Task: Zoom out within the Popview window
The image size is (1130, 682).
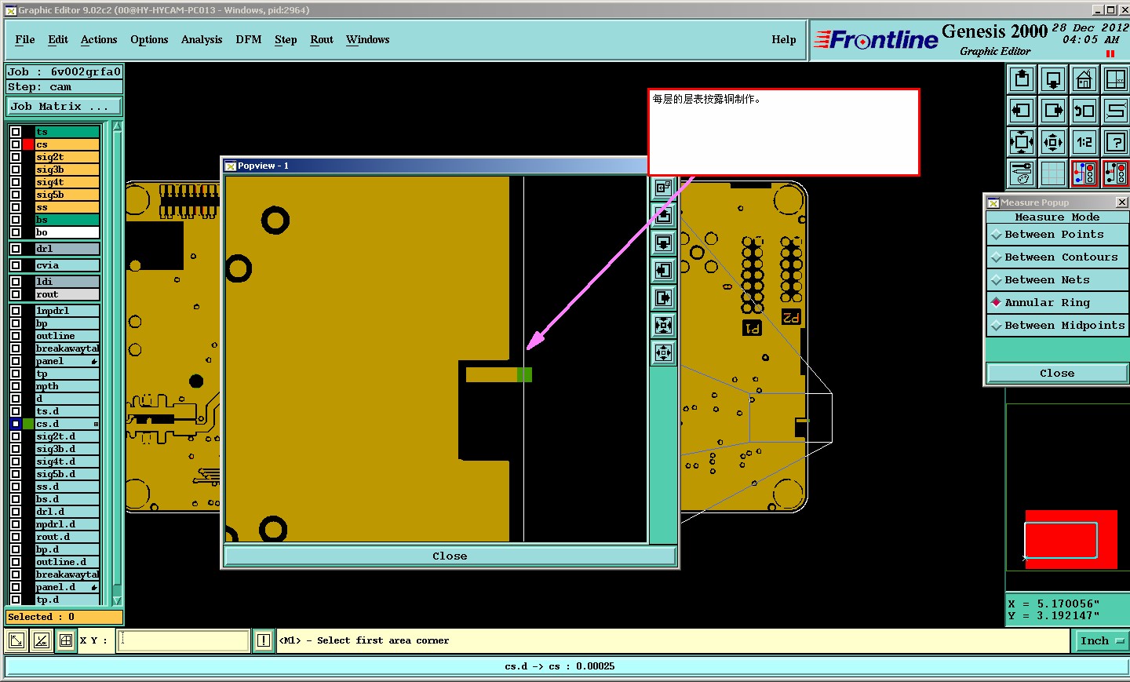Action: point(663,352)
